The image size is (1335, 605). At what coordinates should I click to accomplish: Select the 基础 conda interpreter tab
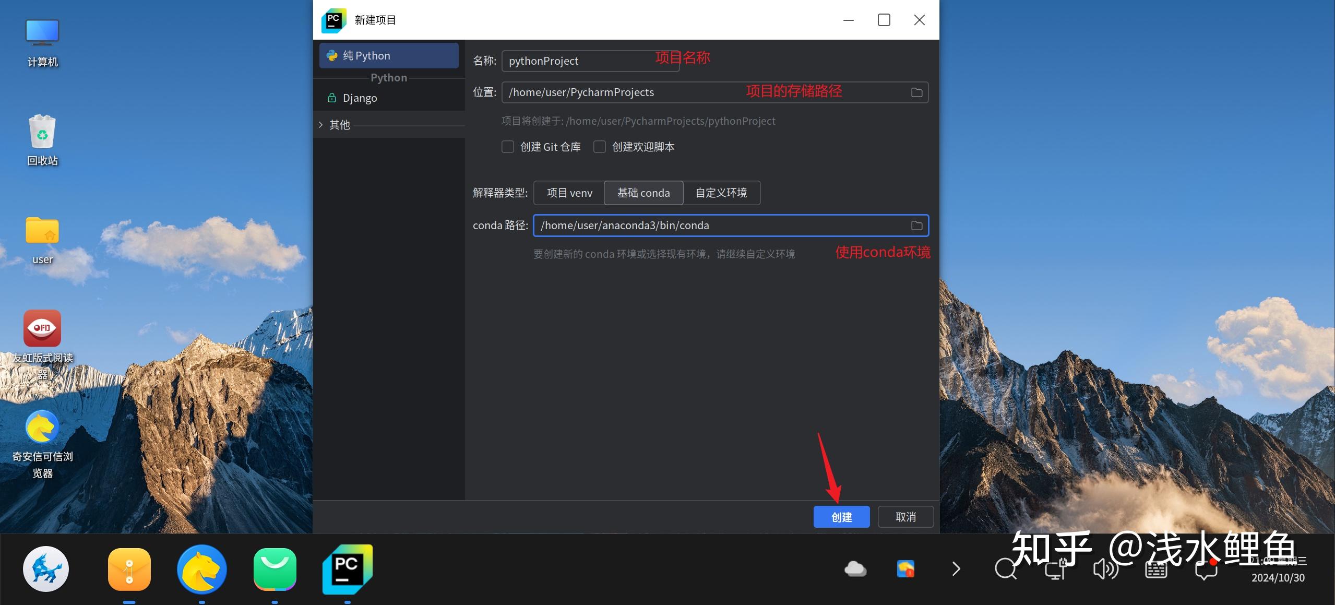click(x=643, y=193)
